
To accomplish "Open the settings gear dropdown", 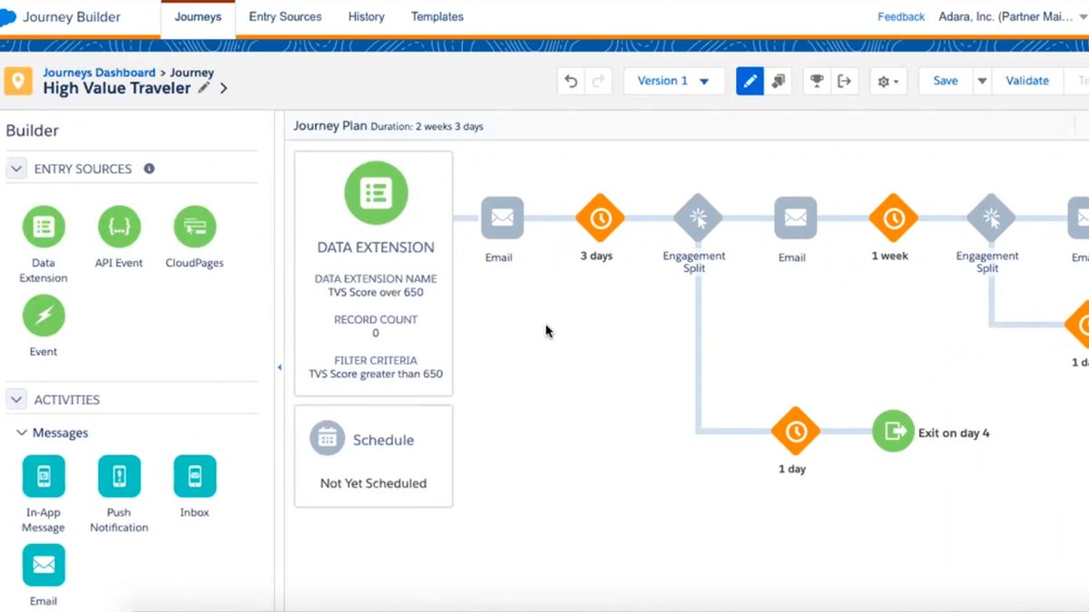I will point(888,81).
